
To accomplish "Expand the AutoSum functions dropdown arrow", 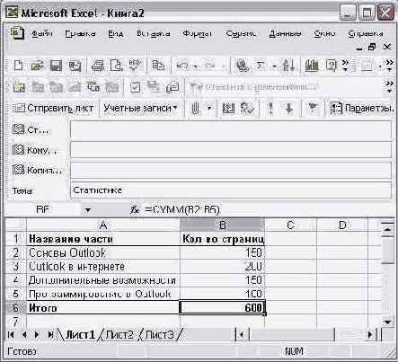I will [x=274, y=66].
